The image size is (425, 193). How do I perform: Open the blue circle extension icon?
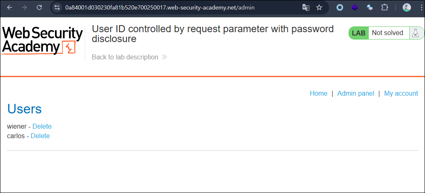pyautogui.click(x=339, y=7)
